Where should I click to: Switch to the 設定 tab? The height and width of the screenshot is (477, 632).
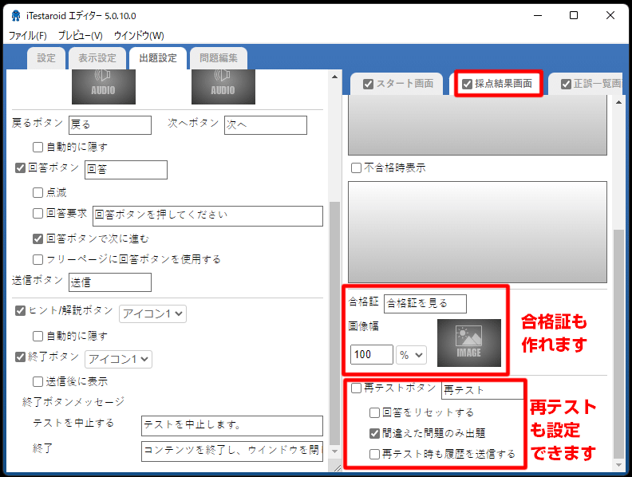(46, 58)
